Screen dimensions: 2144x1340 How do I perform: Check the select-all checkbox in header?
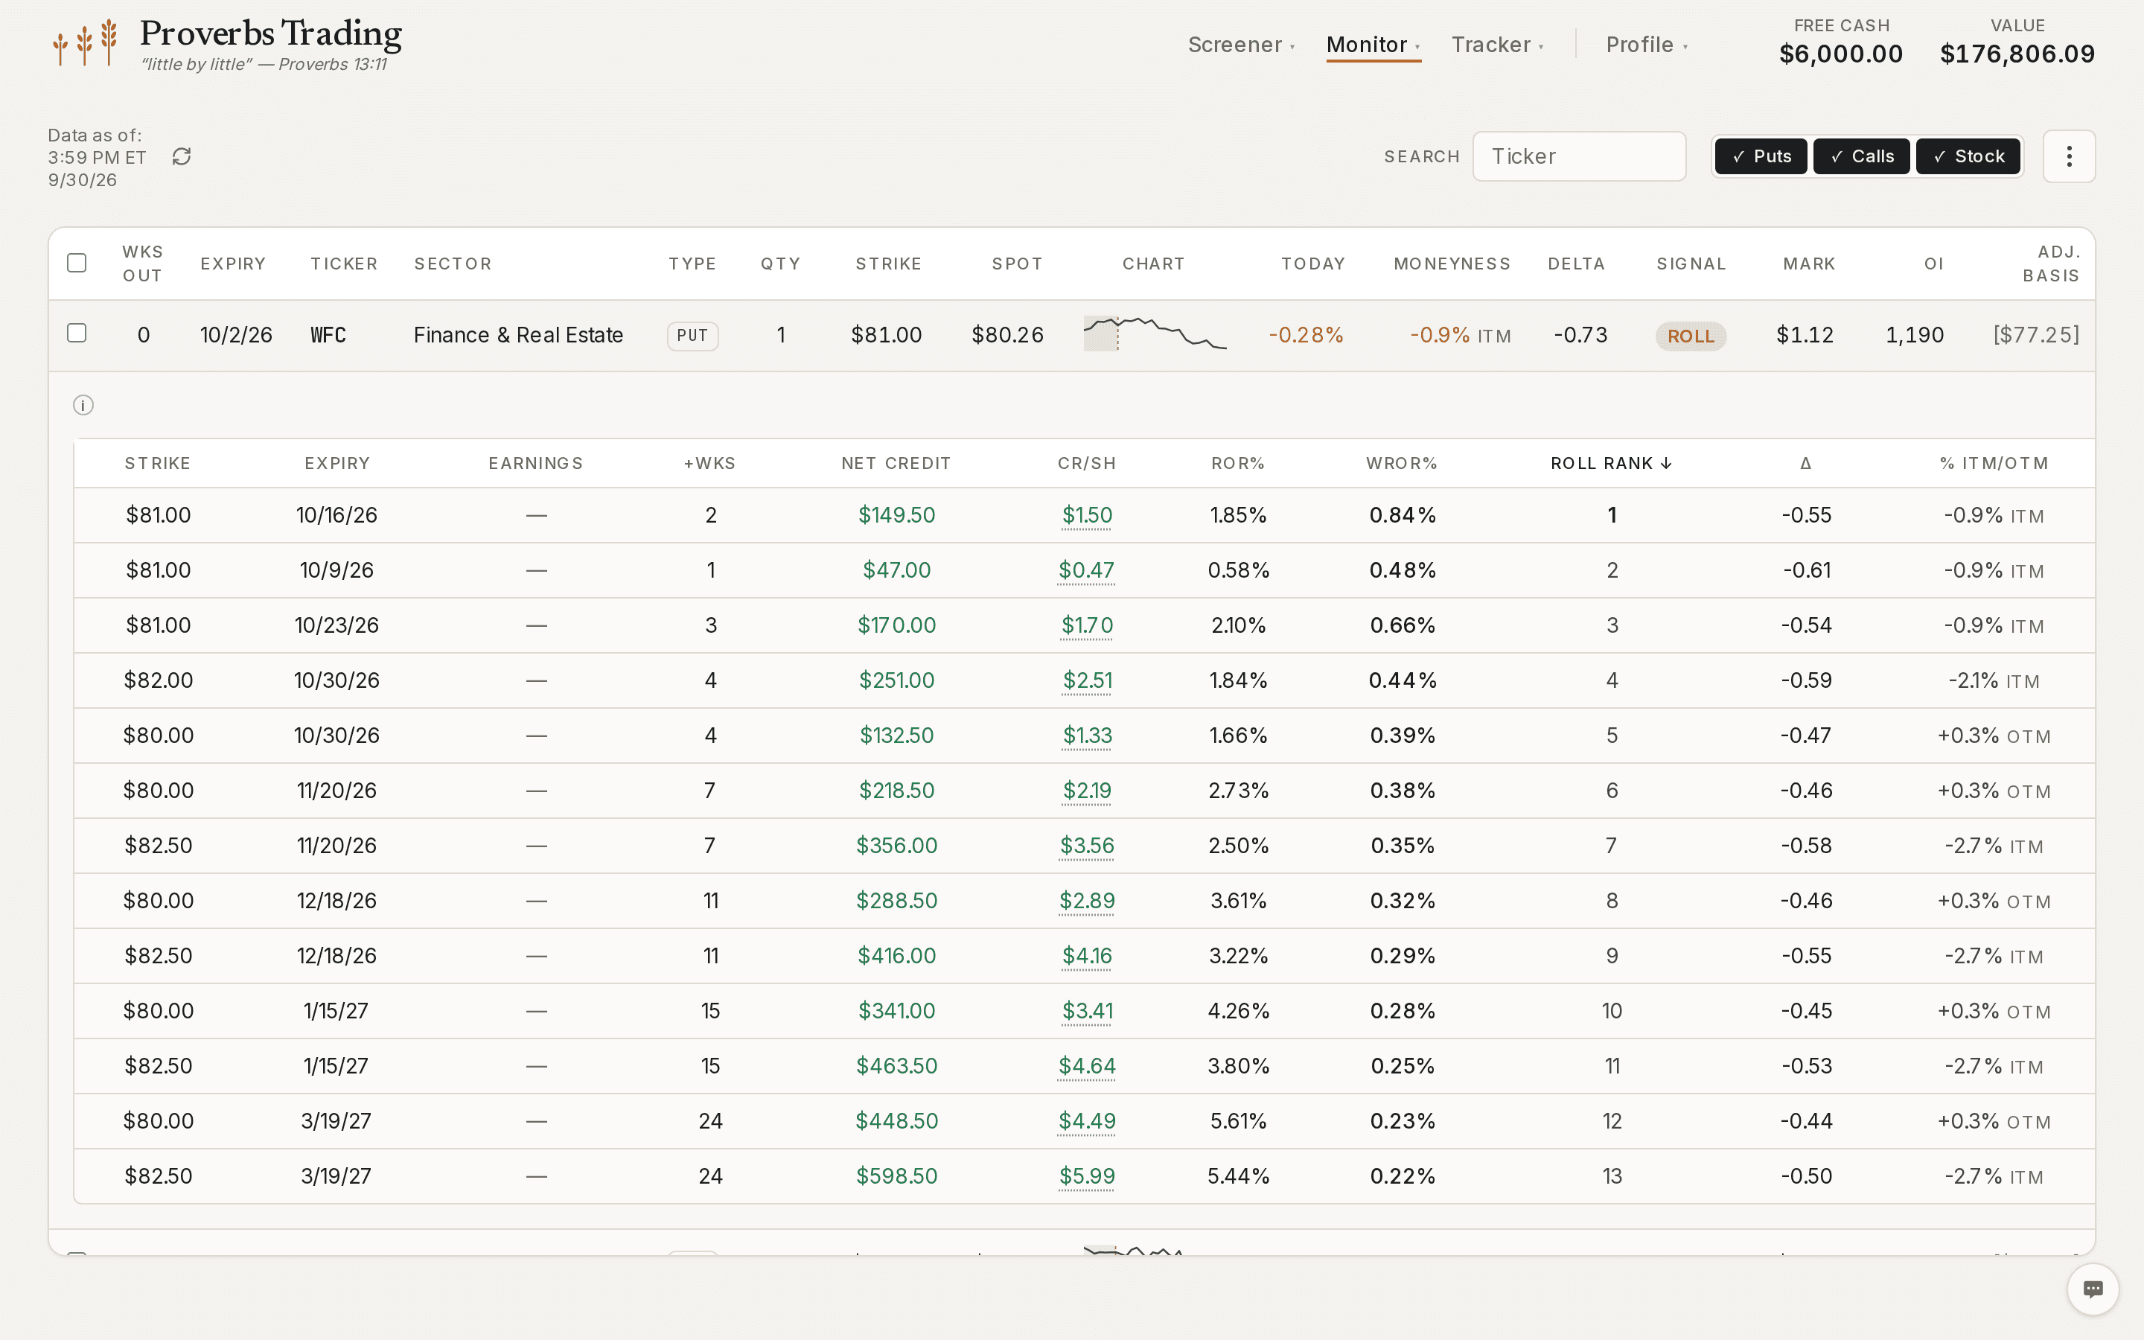coord(77,264)
